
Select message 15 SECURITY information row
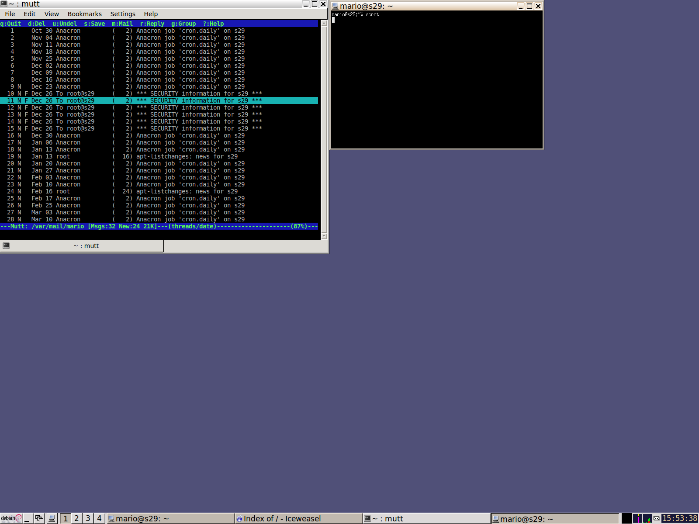pyautogui.click(x=159, y=128)
